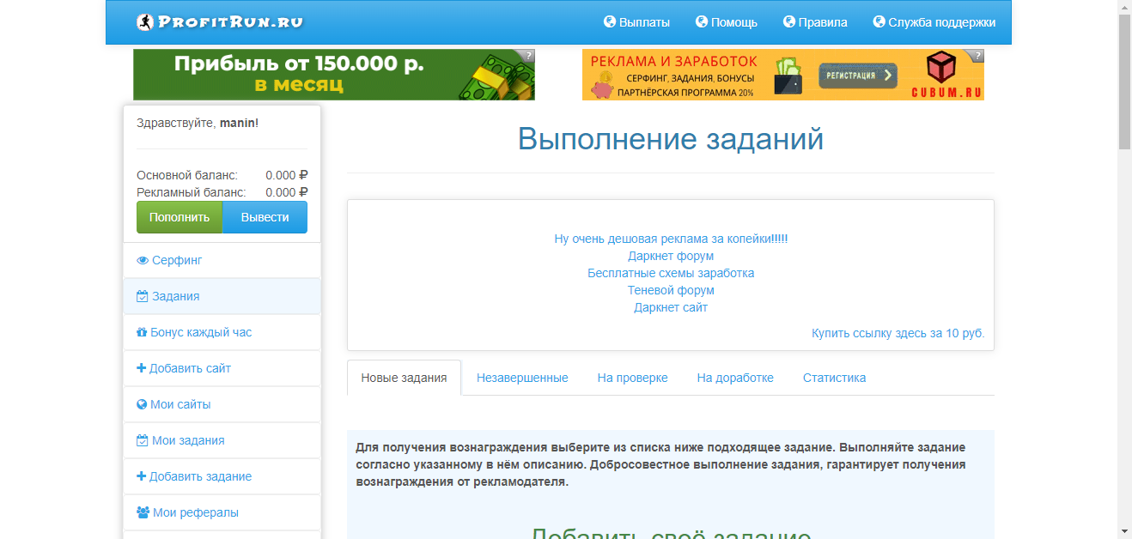The image size is (1132, 539).
Task: Click the Даркнет форум ad link
Action: [671, 256]
